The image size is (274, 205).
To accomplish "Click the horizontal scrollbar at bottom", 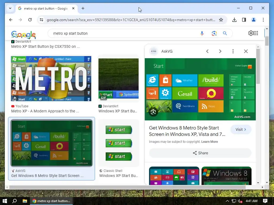I will [127, 187].
